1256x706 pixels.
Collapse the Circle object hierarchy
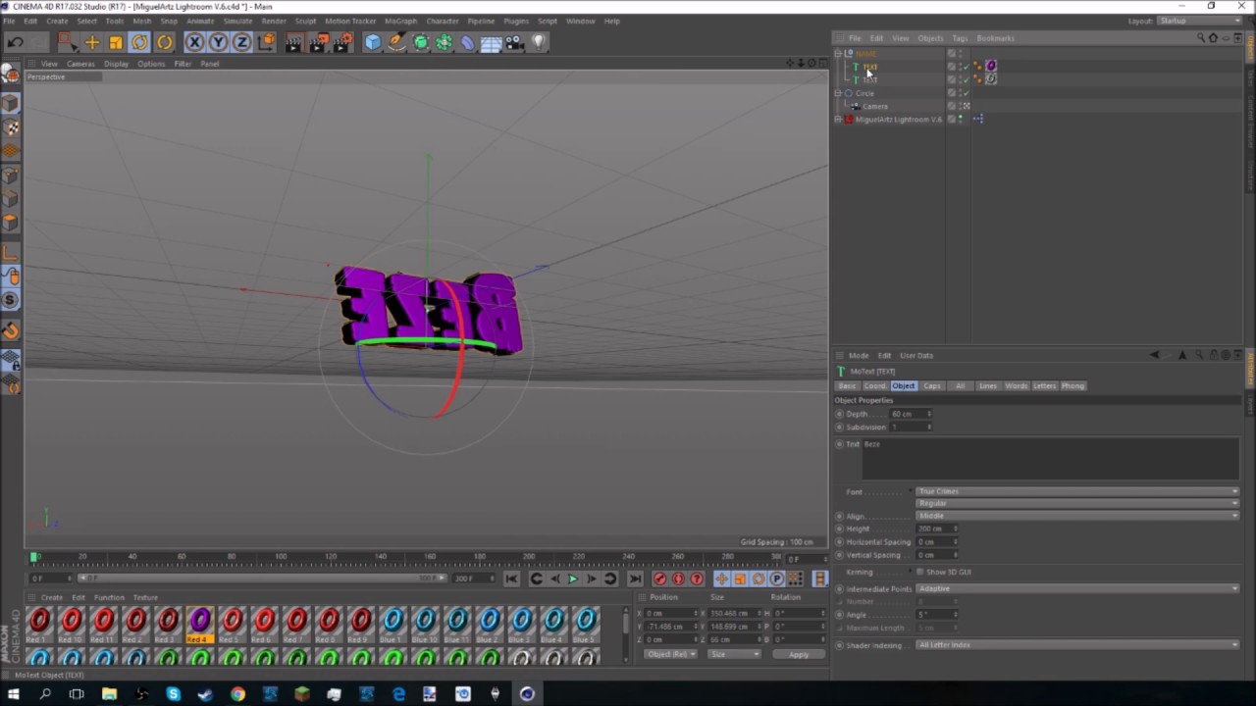[x=838, y=93]
